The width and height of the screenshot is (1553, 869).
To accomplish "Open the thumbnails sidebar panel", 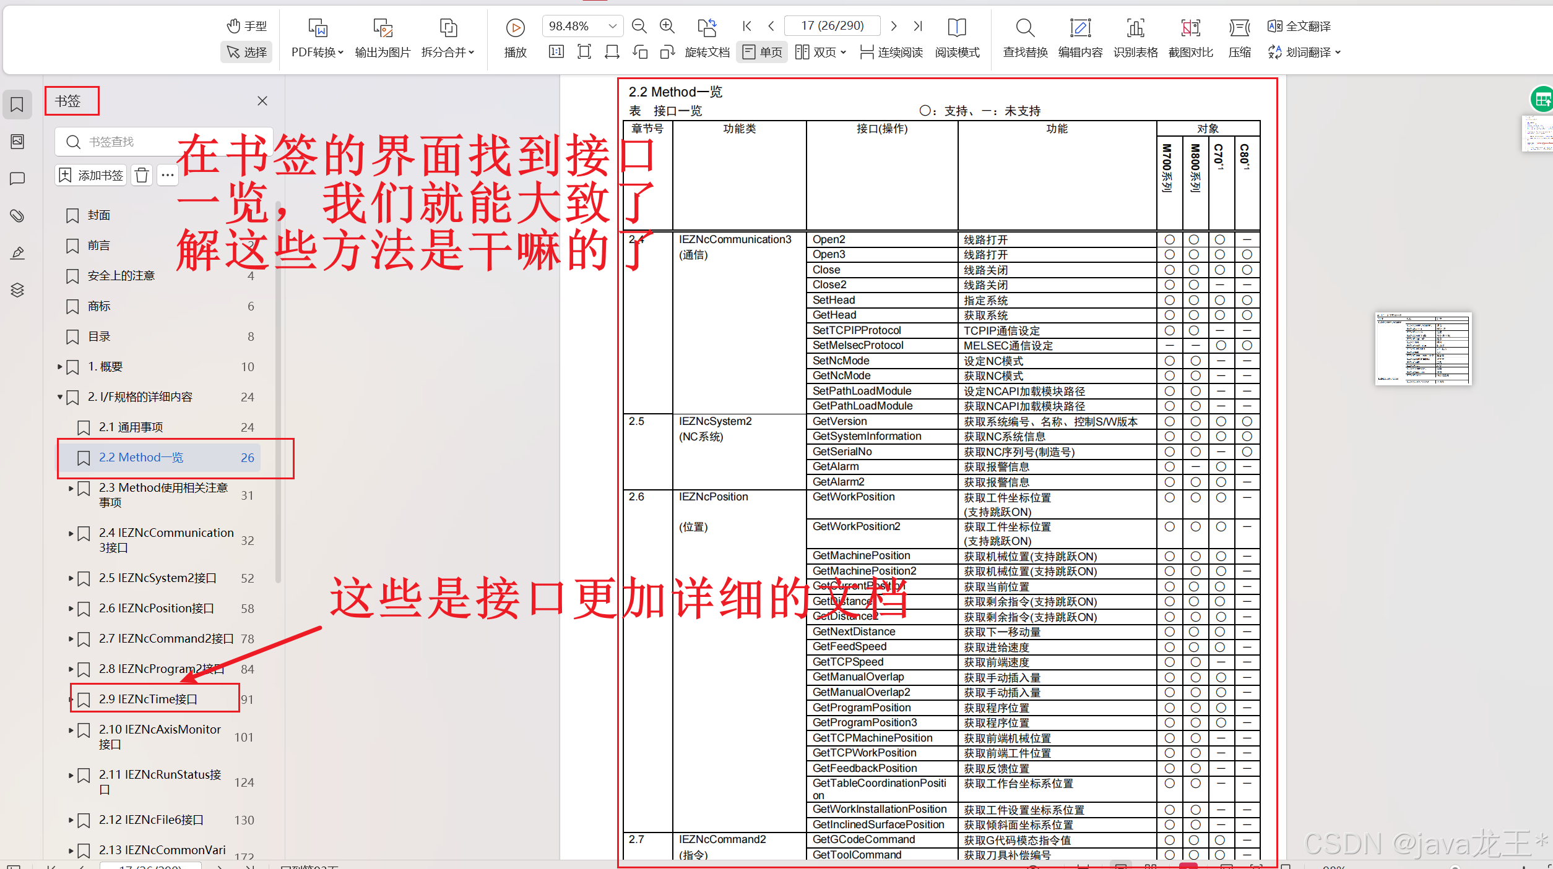I will coord(17,142).
